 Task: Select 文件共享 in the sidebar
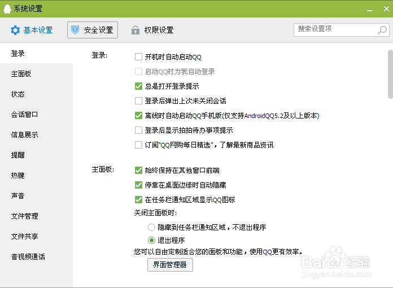36,236
